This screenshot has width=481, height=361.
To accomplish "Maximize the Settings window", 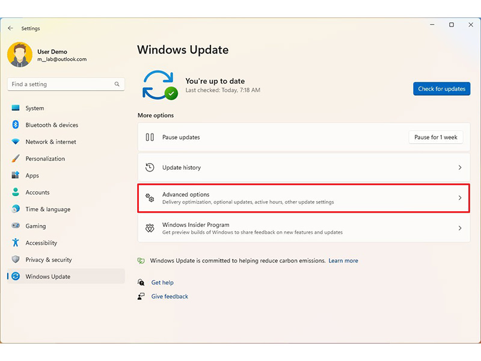I will point(452,25).
